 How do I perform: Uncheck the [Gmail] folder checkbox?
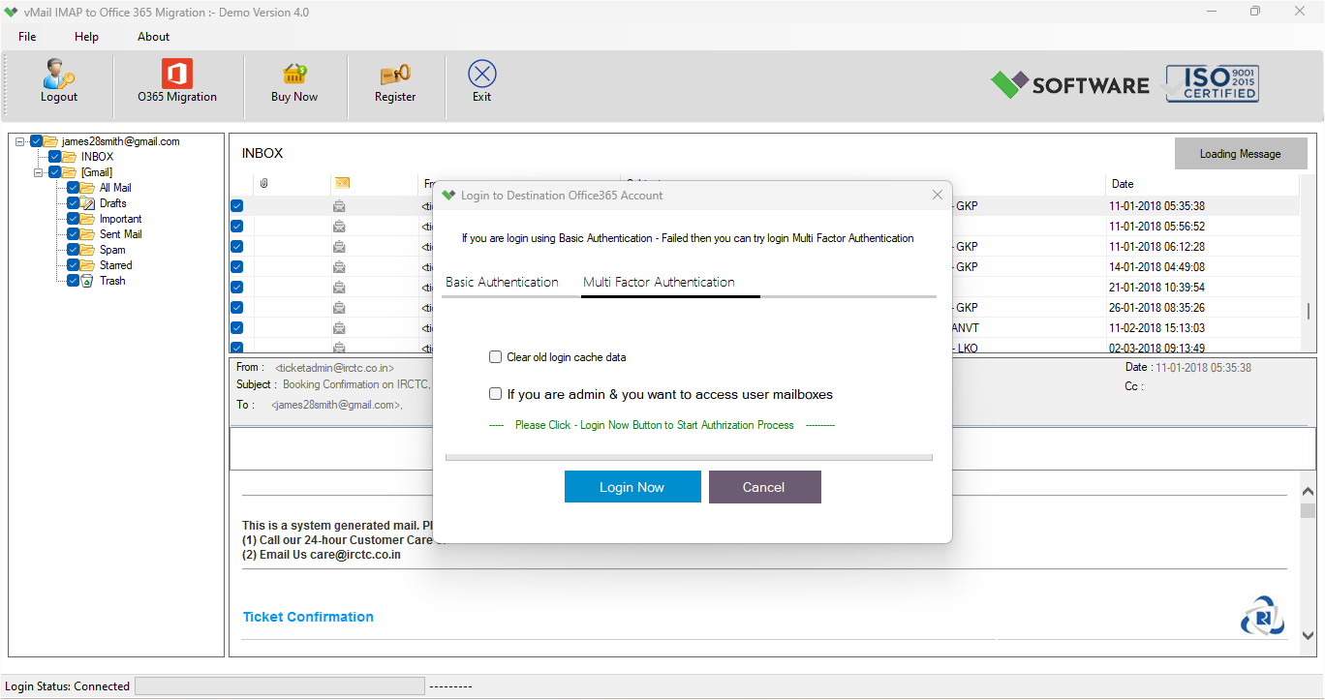(55, 172)
